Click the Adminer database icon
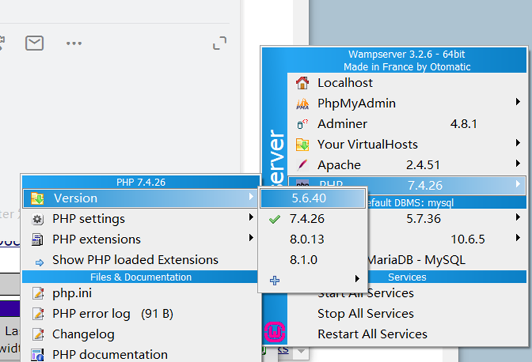532x362 pixels. click(302, 124)
